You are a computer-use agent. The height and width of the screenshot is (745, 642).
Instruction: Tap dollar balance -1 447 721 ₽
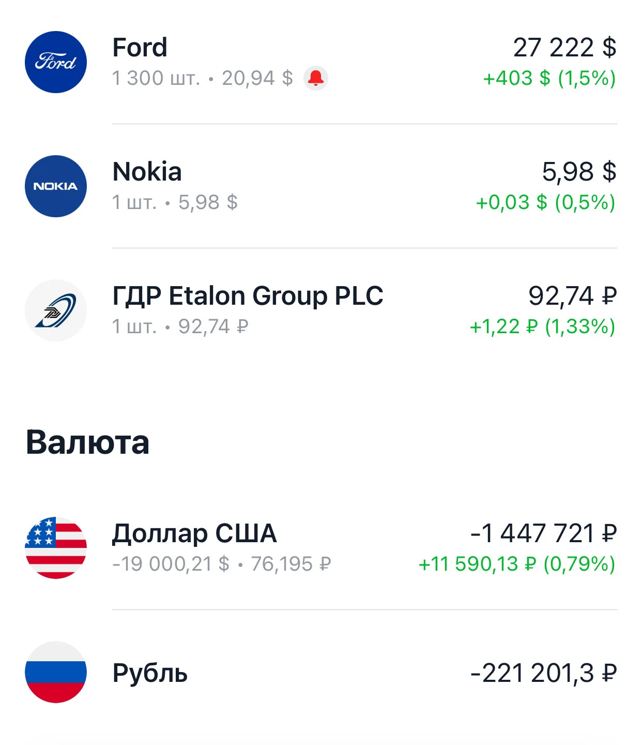543,533
